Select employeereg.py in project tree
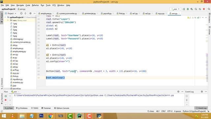The height and width of the screenshot is (119, 211). [x=19, y=52]
